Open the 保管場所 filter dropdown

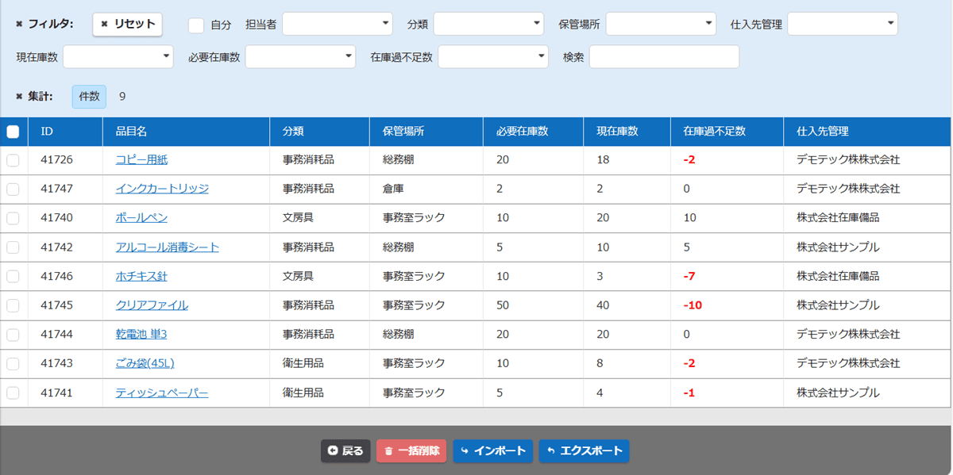pyautogui.click(x=661, y=24)
